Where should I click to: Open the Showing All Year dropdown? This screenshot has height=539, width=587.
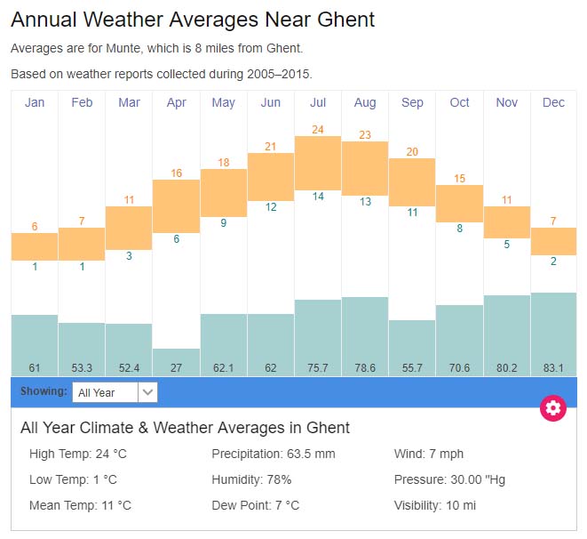pos(106,392)
